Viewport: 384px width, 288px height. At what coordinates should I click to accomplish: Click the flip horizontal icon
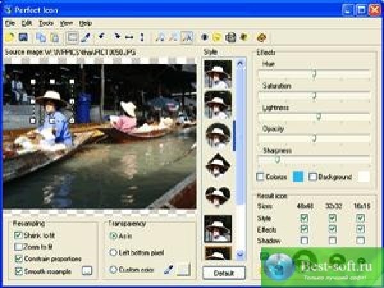[x=129, y=37]
